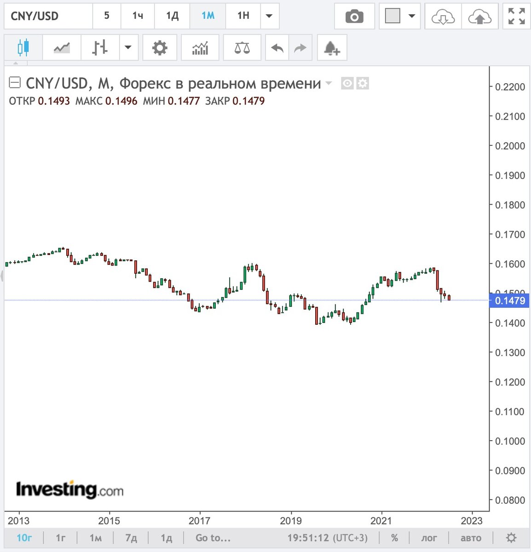Add an alert with bell plus icon
The height and width of the screenshot is (552, 531).
tap(332, 47)
